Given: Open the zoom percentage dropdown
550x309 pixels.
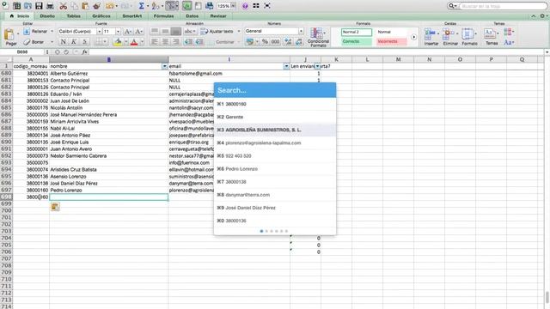Looking at the screenshot, I should (x=233, y=6).
